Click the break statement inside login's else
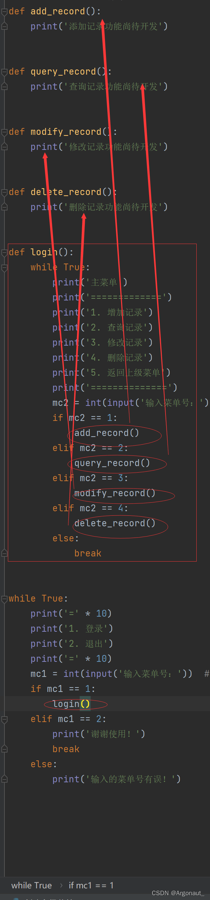Image resolution: width=210 pixels, height=900 pixels. tap(88, 553)
